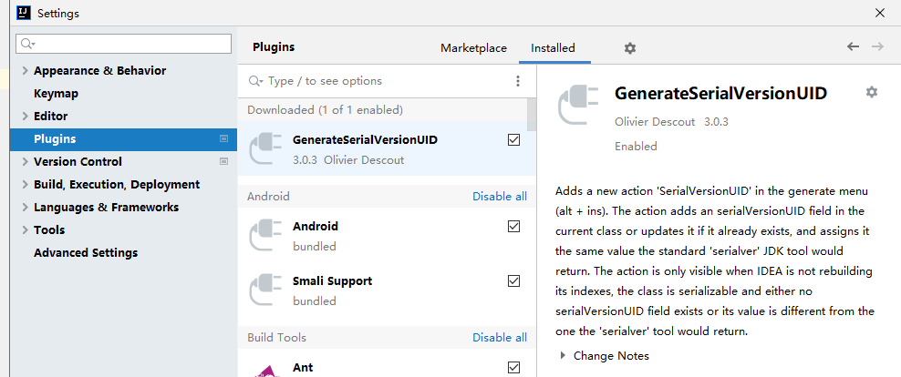901x377 pixels.
Task: Disable the GenerateSerialVersionUID plugin checkbox
Action: coord(513,140)
